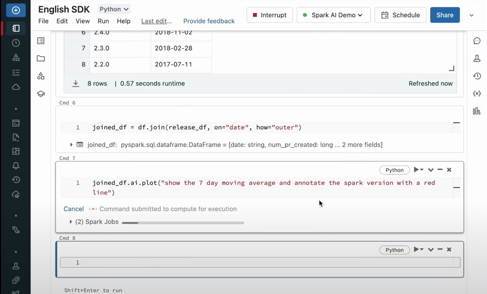Open revision history icon in right sidebar

coord(477,76)
